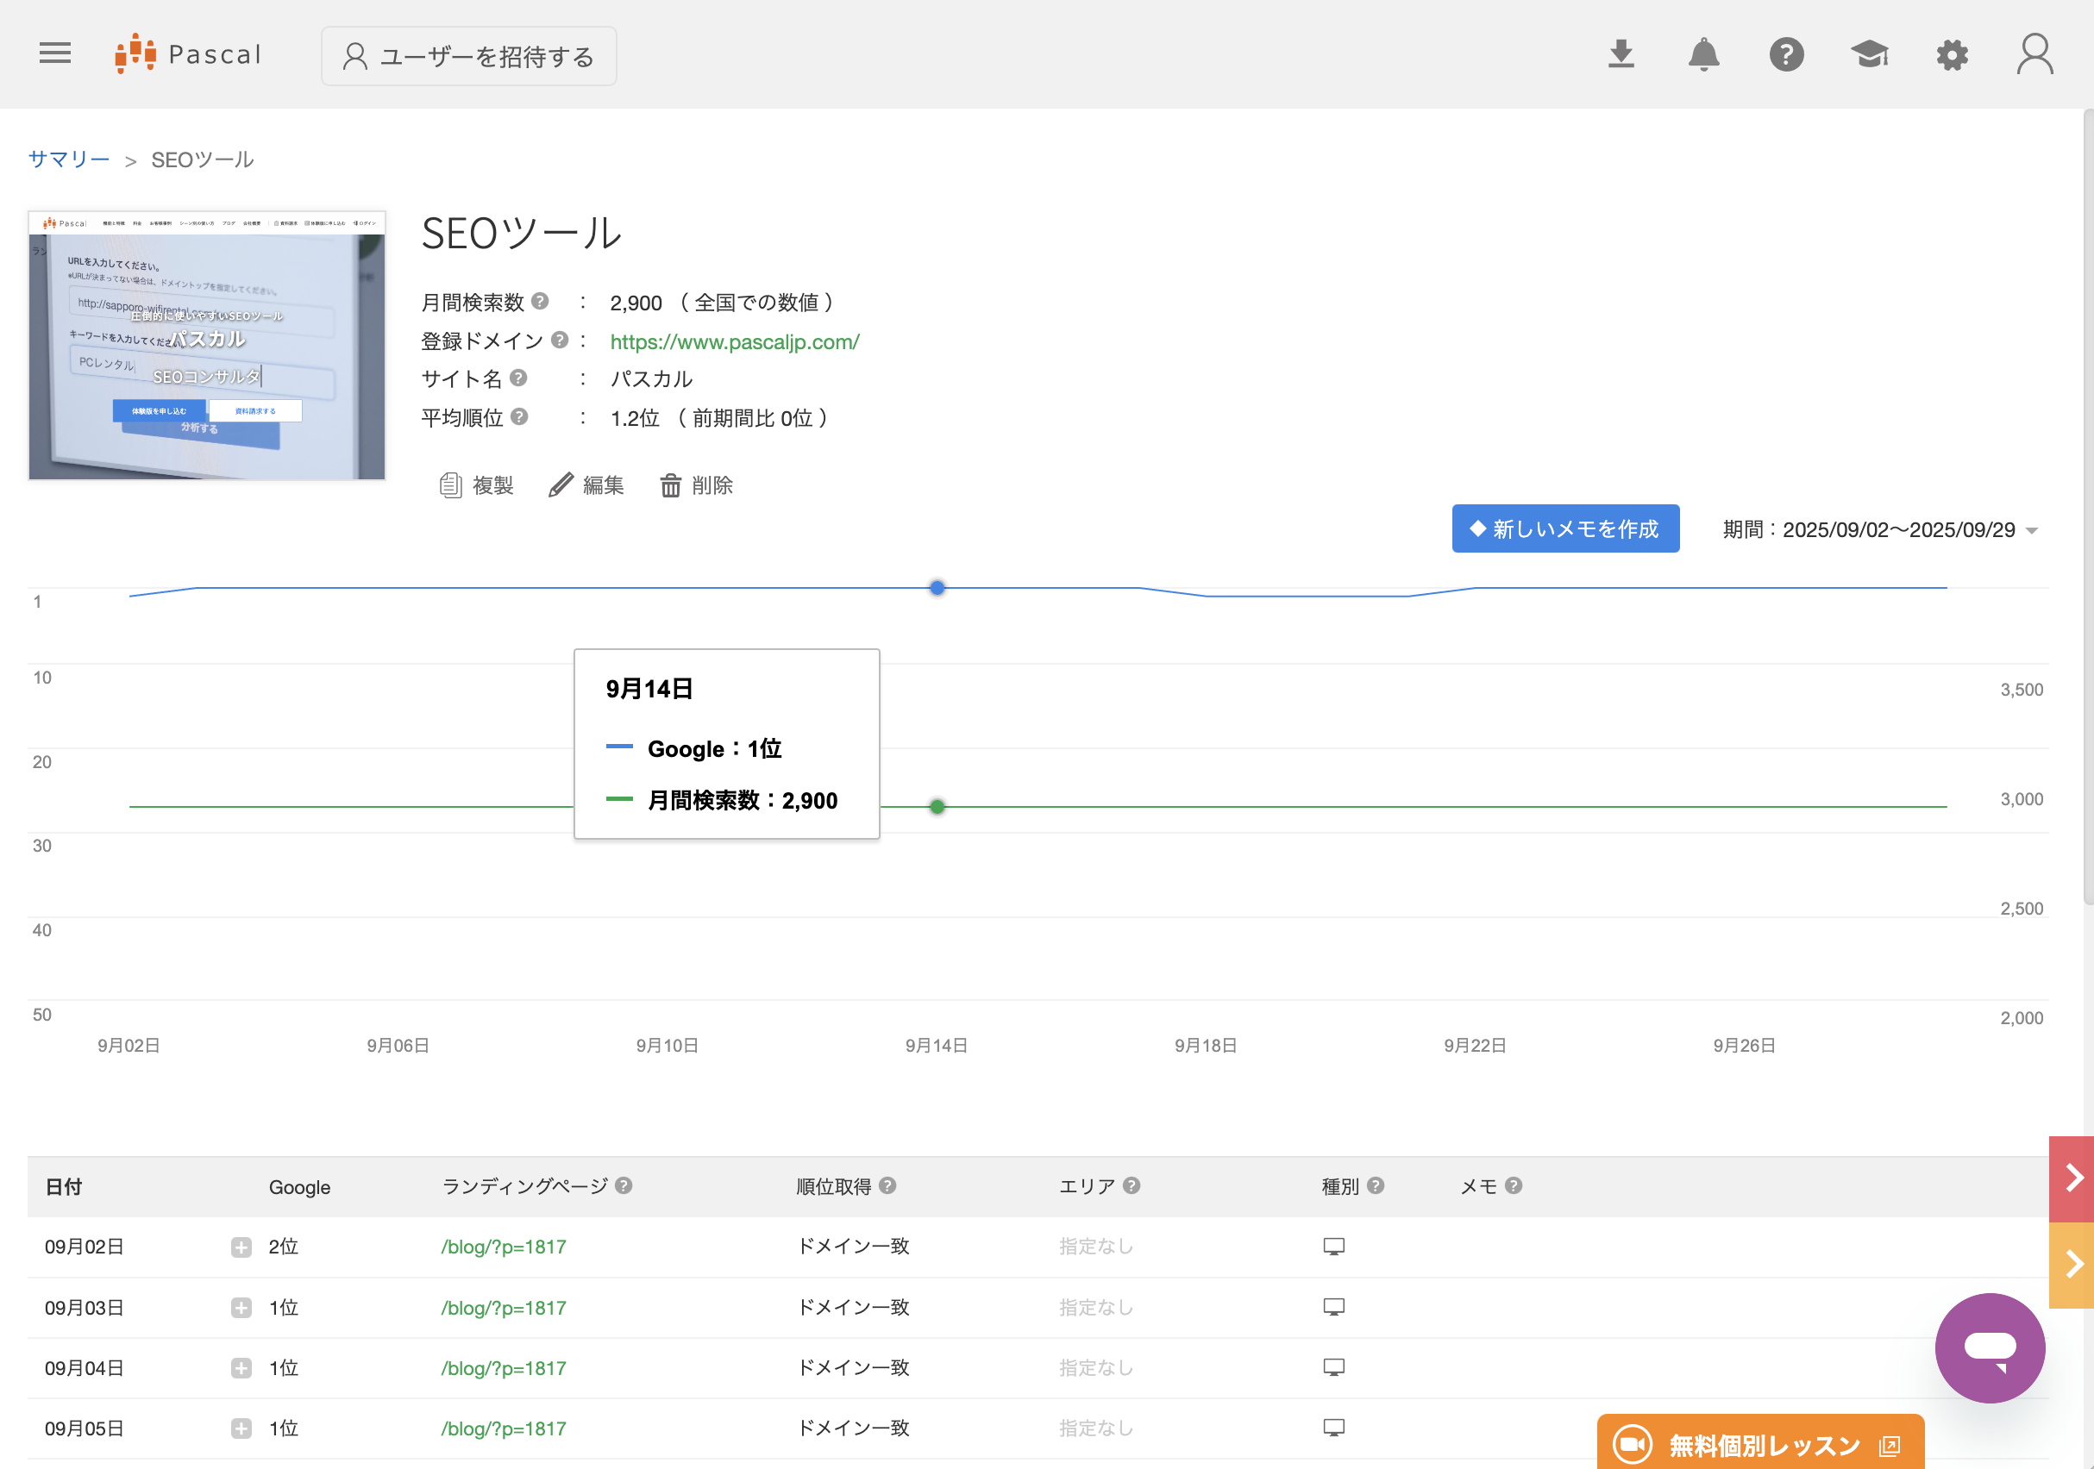
Task: Open the graduation cap tutorial icon
Action: (x=1869, y=53)
